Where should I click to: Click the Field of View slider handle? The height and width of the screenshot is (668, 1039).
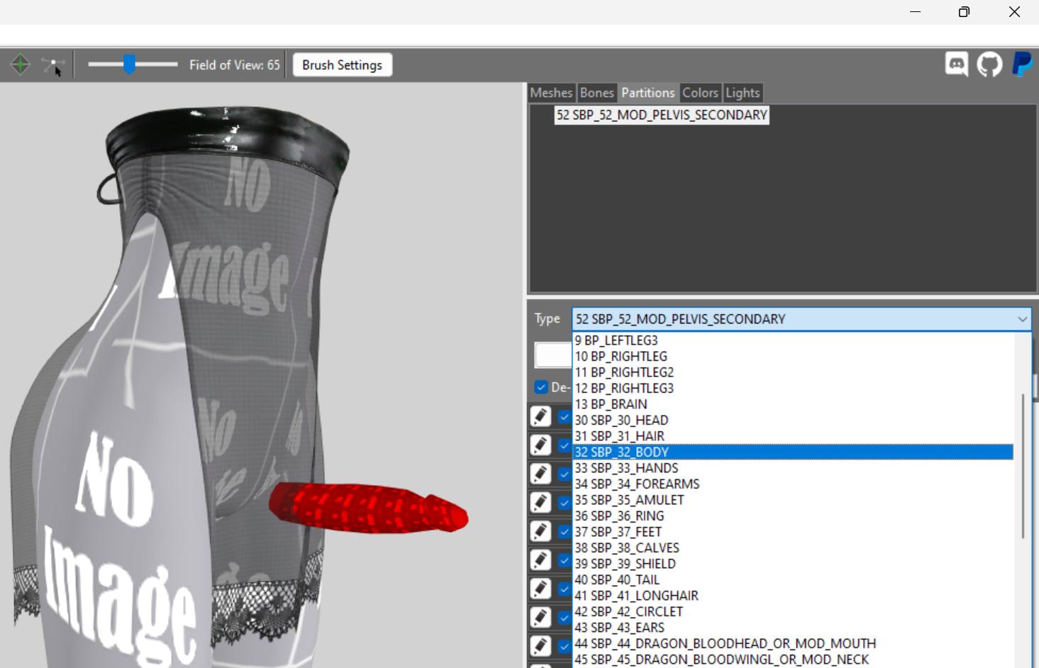129,65
